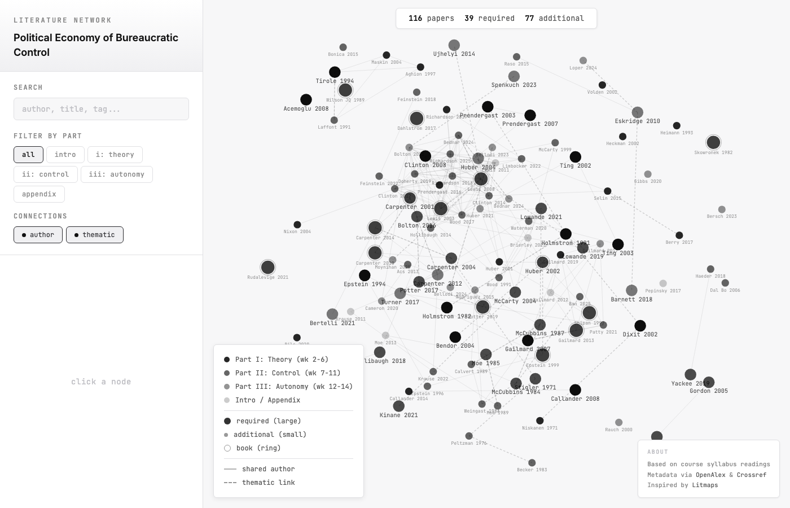Select the Dixit 2002 node
This screenshot has width=790, height=508.
[x=640, y=325]
